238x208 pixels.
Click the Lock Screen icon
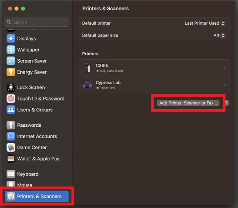tap(11, 87)
